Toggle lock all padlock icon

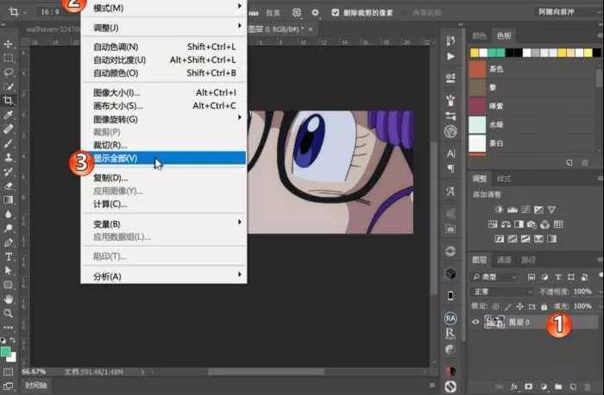coord(544,307)
